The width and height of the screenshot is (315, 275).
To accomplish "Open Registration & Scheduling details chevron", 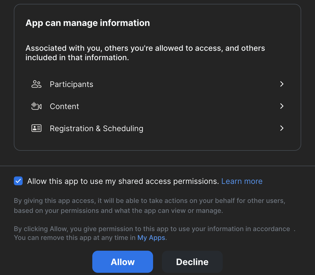I will click(282, 128).
